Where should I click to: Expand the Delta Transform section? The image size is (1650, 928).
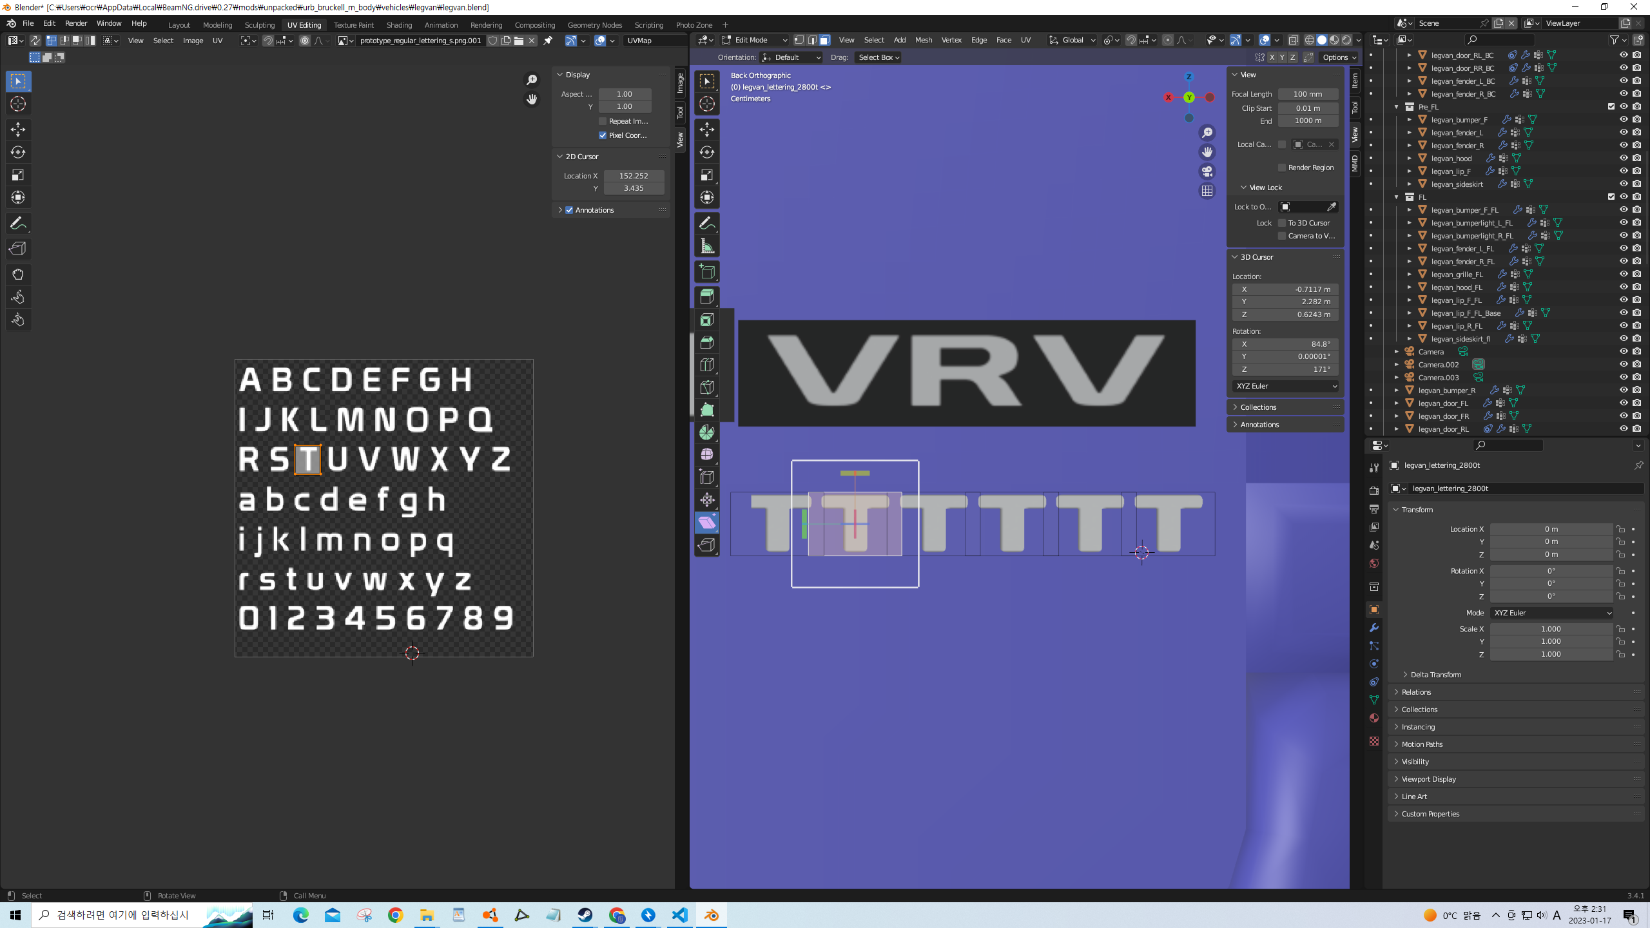1435,675
